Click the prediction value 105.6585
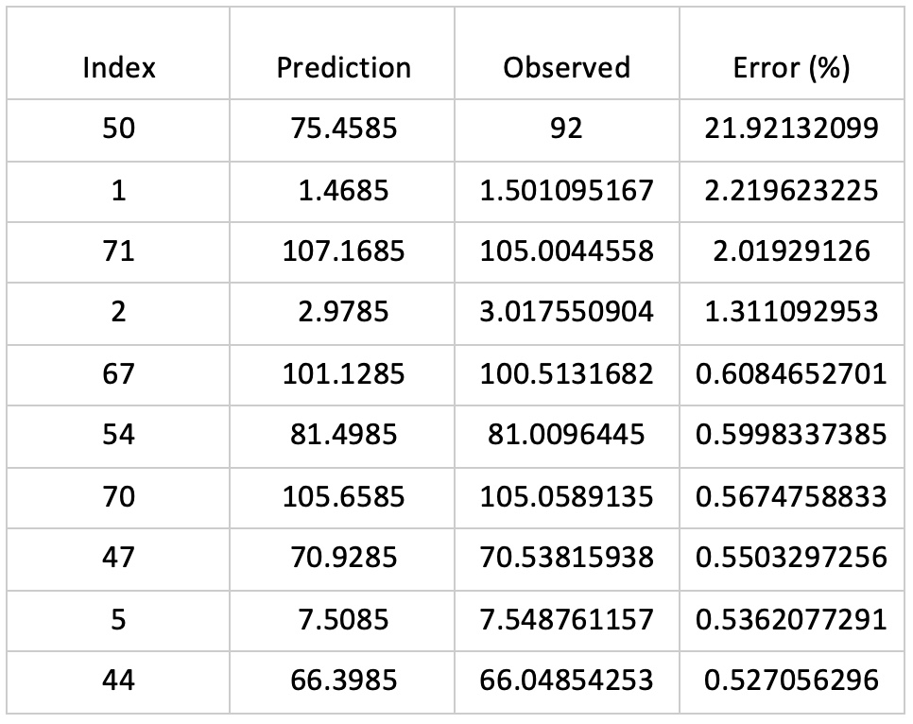Image resolution: width=913 pixels, height=724 pixels. coord(343,496)
